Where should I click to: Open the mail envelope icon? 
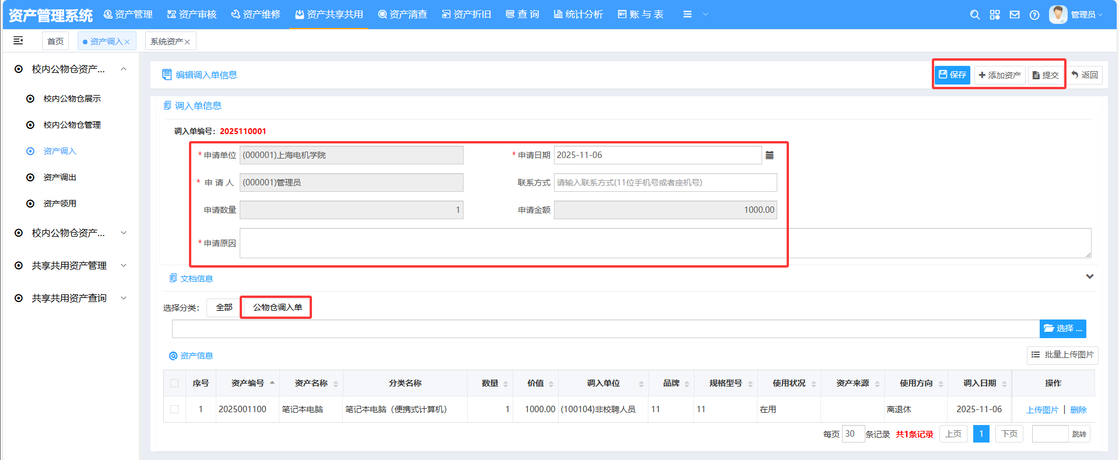(x=1015, y=15)
